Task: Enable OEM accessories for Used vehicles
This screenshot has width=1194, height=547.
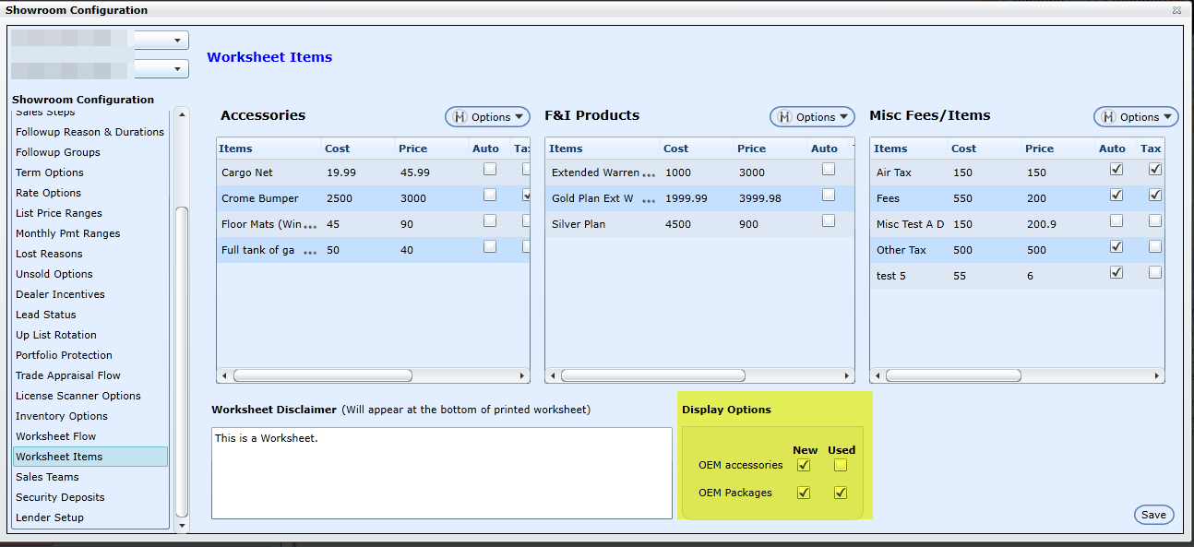Action: point(841,466)
